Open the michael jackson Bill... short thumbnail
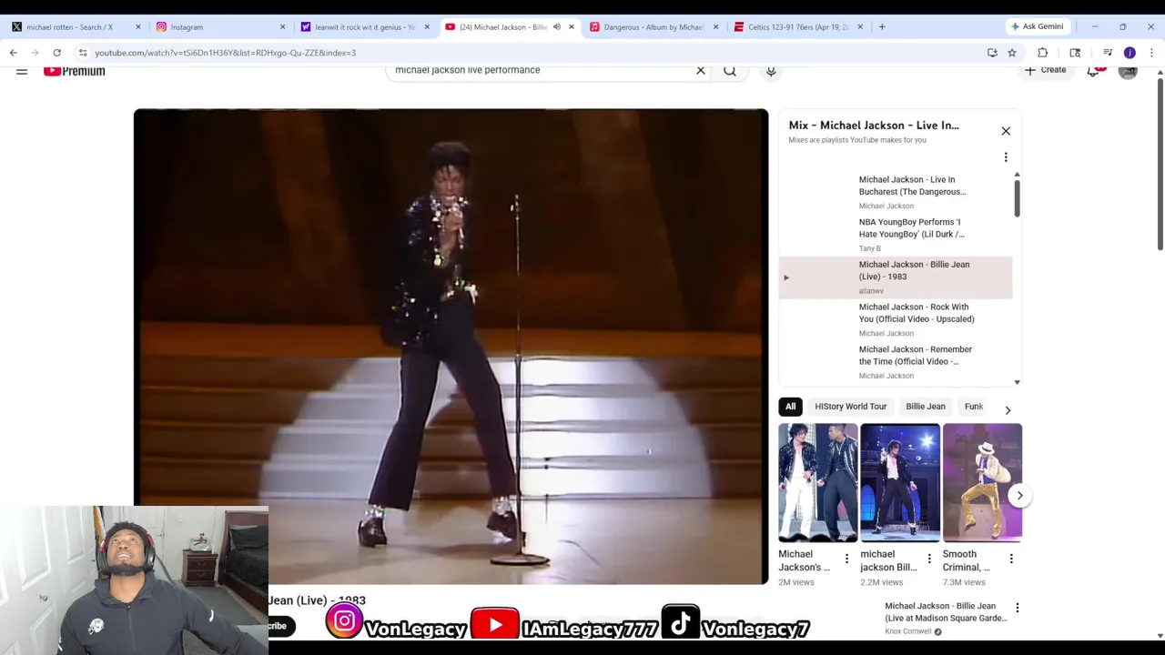 (x=900, y=483)
